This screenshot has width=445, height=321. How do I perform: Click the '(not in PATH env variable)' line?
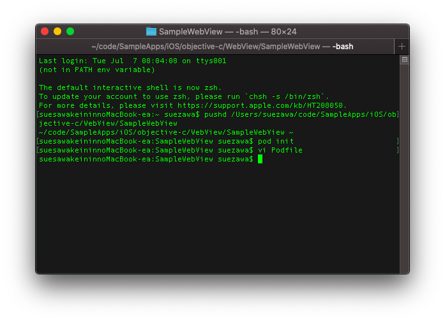[x=97, y=70]
